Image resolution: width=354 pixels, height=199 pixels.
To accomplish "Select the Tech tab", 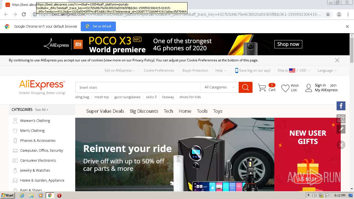I will 168,111.
